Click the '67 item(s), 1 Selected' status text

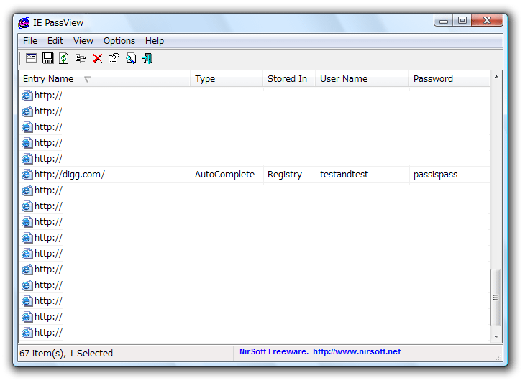point(66,354)
